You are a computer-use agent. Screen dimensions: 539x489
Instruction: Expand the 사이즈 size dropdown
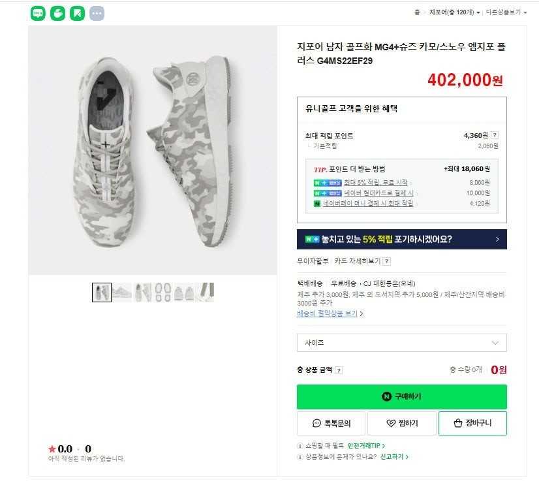pos(401,343)
